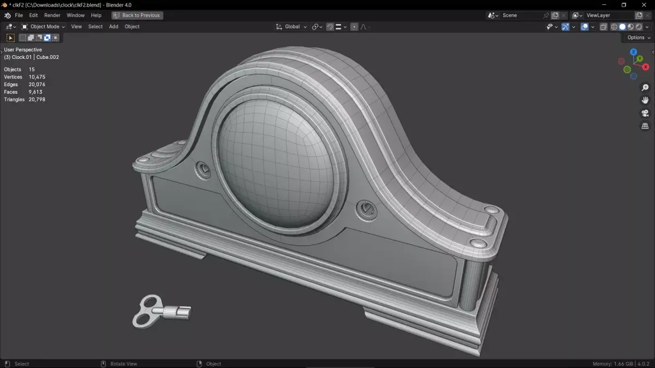Open the scene browse icon
Image resolution: width=655 pixels, height=368 pixels.
[493, 15]
